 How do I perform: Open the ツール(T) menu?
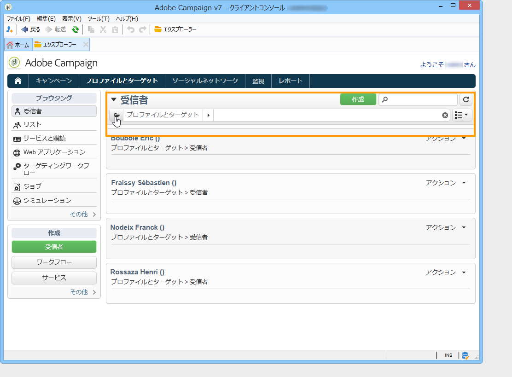(x=99, y=19)
